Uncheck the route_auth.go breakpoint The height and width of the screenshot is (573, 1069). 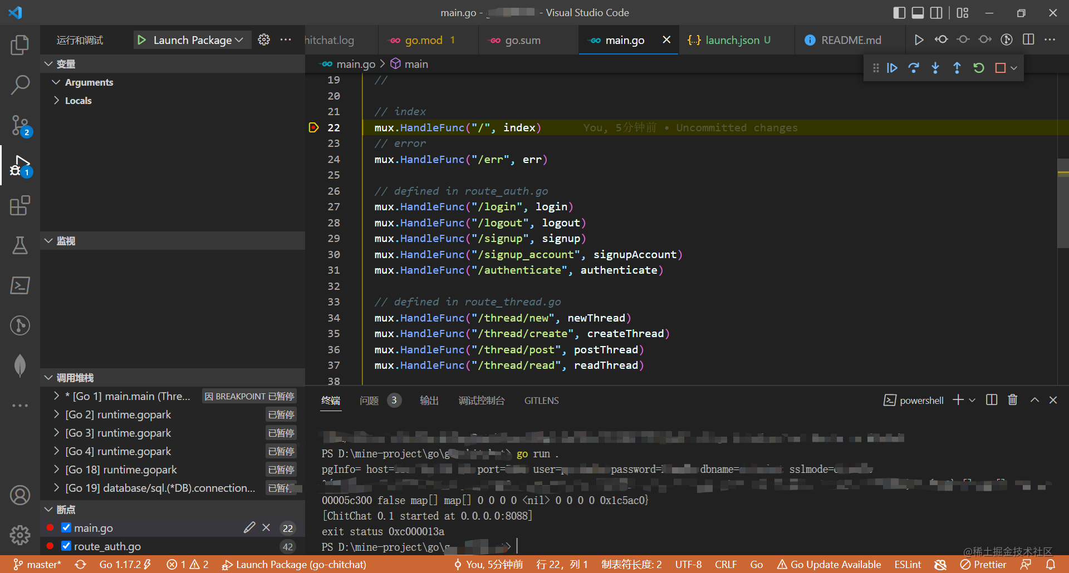66,546
